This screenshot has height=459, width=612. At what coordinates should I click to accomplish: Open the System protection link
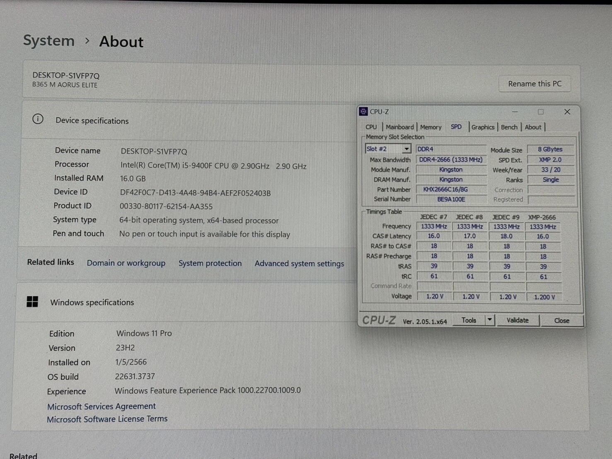point(210,263)
